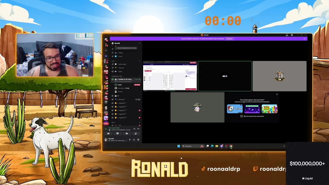Image resolution: width=329 pixels, height=185 pixels.
Task: Open Microsoft Edge from taskbar
Action: 212,146
